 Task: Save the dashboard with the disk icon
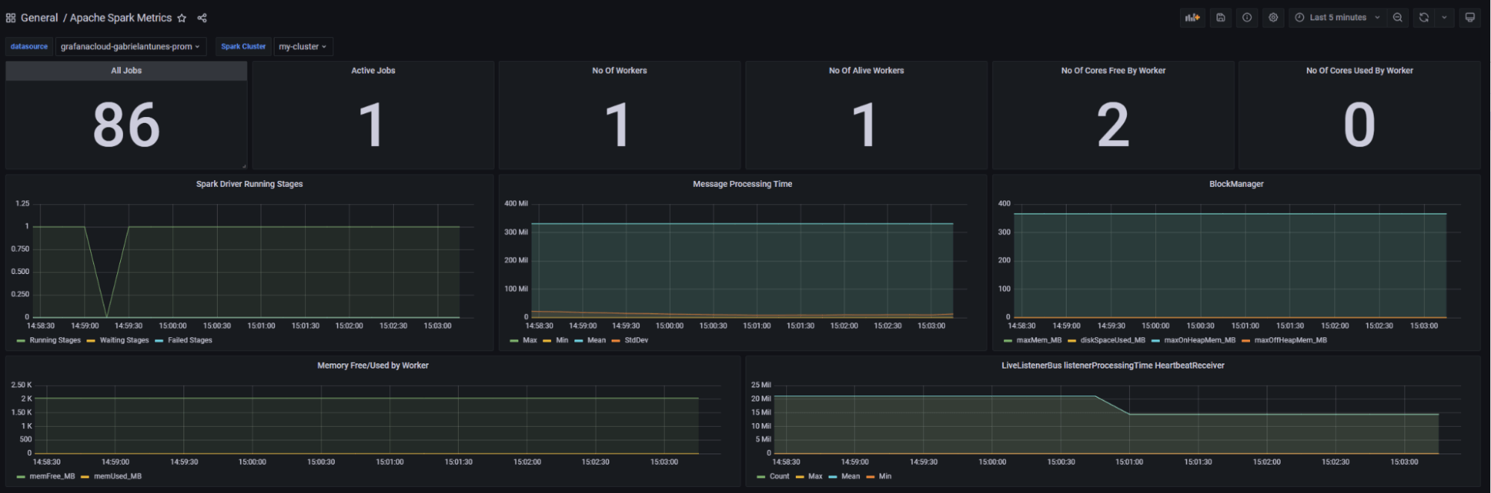1221,18
